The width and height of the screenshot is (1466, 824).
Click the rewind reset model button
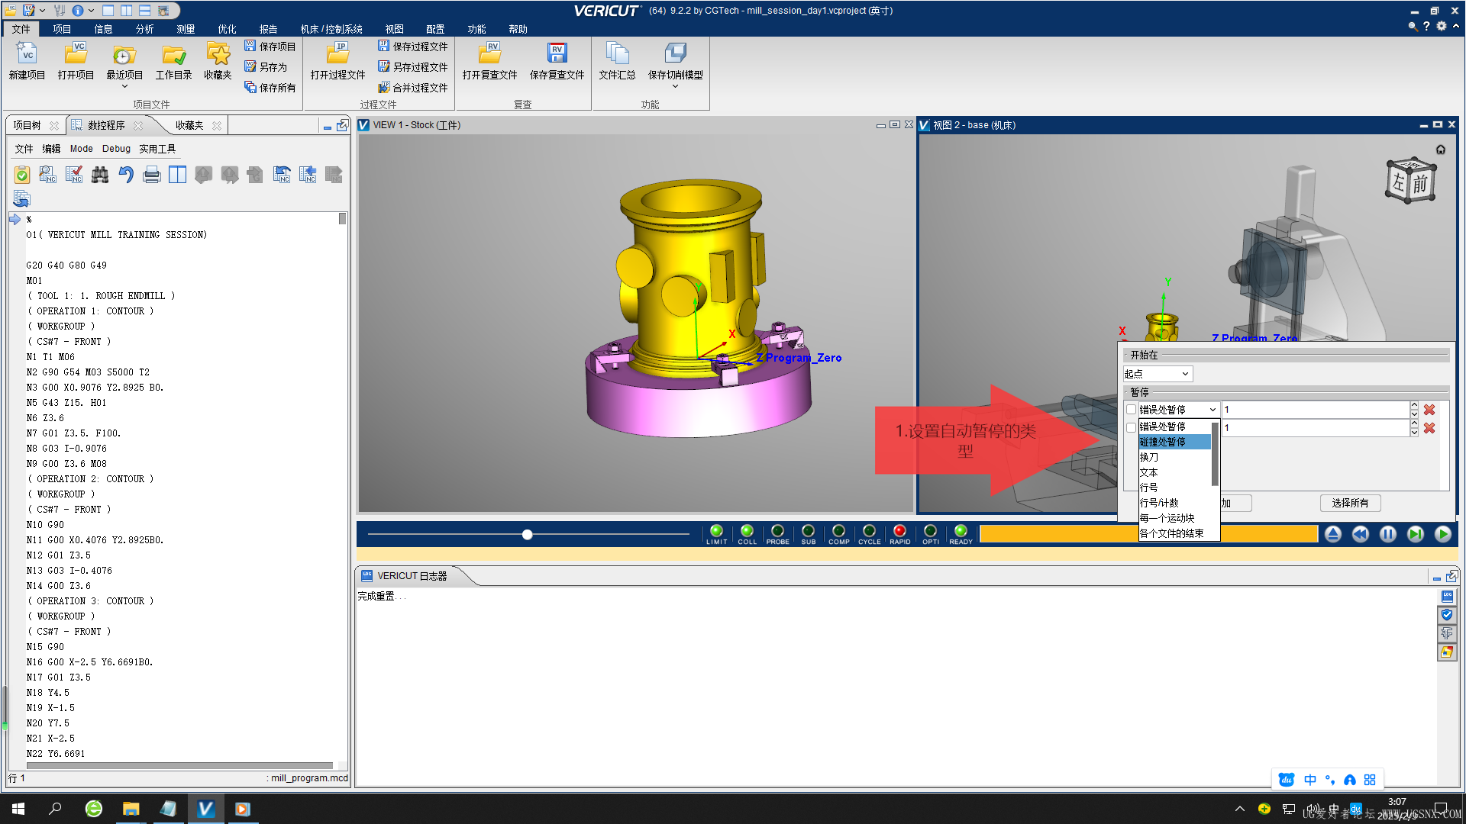1360,534
